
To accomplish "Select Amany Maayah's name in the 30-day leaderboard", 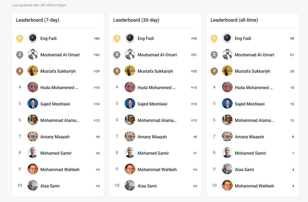I will pyautogui.click(x=152, y=137).
